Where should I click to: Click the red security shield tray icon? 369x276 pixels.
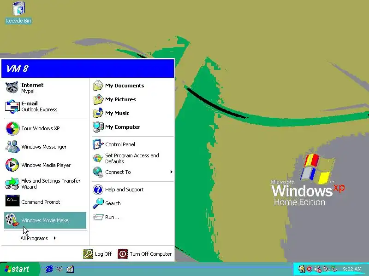click(x=309, y=269)
